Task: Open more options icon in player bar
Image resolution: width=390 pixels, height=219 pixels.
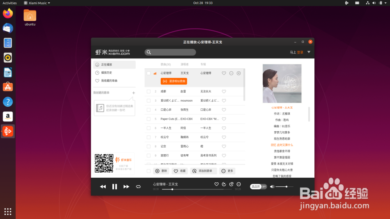Action: (x=239, y=184)
